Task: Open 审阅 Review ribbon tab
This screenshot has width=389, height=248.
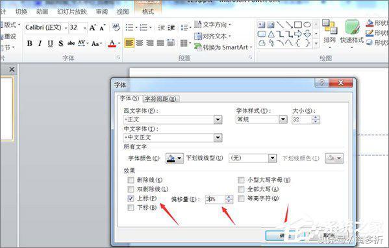Action: (102, 12)
